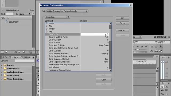This screenshot has height=96, width=171.
Task: Click the Clear button
Action: pos(104,80)
